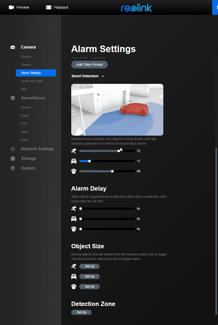The height and width of the screenshot is (325, 218).
Task: Open Detection Zone Set Up
Action: tap(81, 312)
